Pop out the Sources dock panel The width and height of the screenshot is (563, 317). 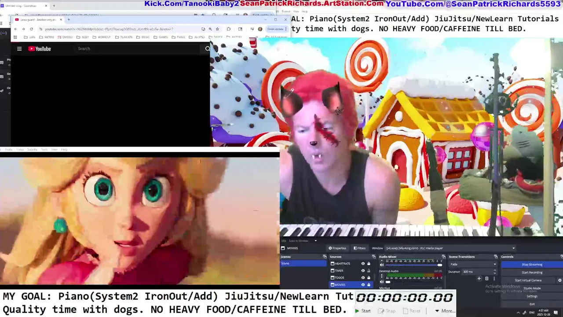click(373, 257)
